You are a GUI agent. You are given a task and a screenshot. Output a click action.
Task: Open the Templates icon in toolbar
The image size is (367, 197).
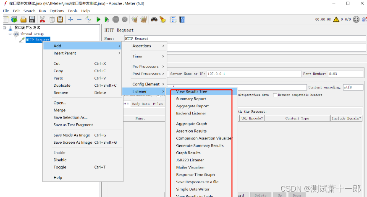coord(14,19)
